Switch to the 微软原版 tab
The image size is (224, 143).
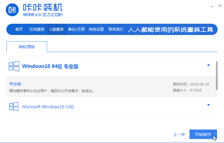tap(26, 47)
